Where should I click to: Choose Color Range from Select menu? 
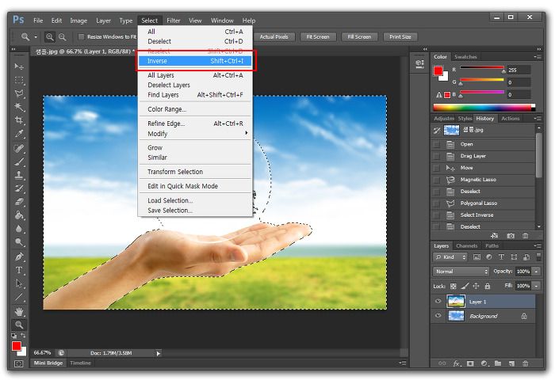tap(195, 109)
